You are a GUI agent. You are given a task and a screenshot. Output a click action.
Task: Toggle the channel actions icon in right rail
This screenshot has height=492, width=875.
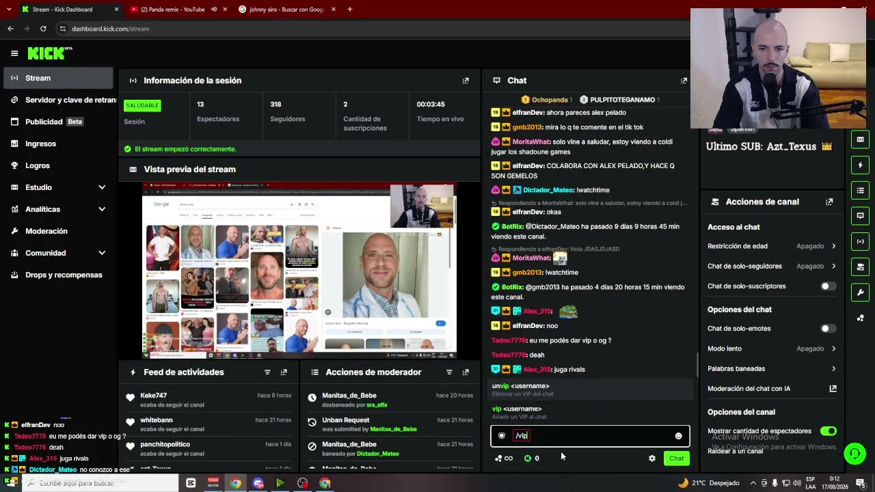click(860, 266)
